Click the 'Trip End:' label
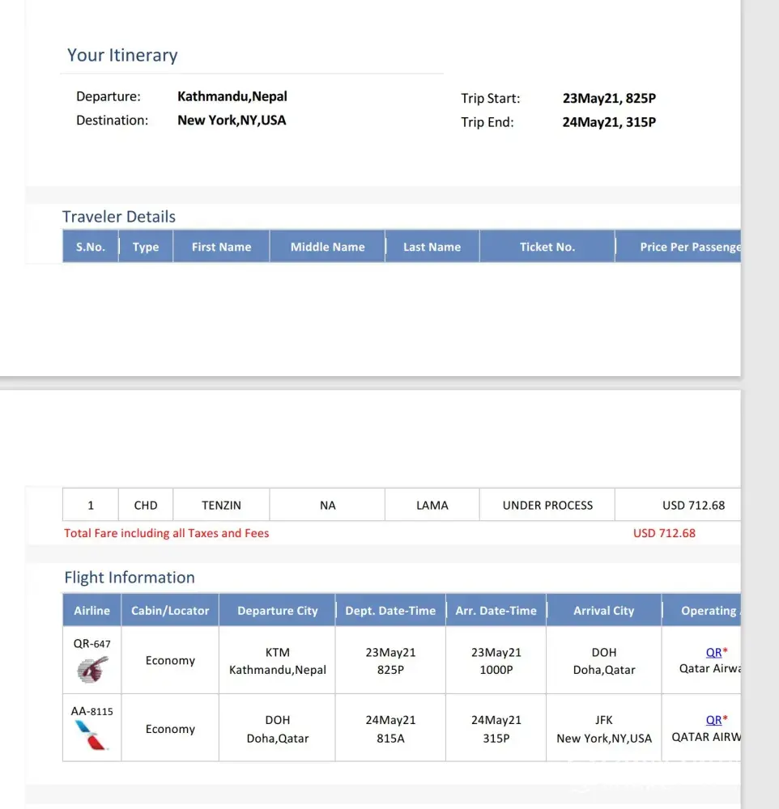The image size is (779, 809). 487,122
